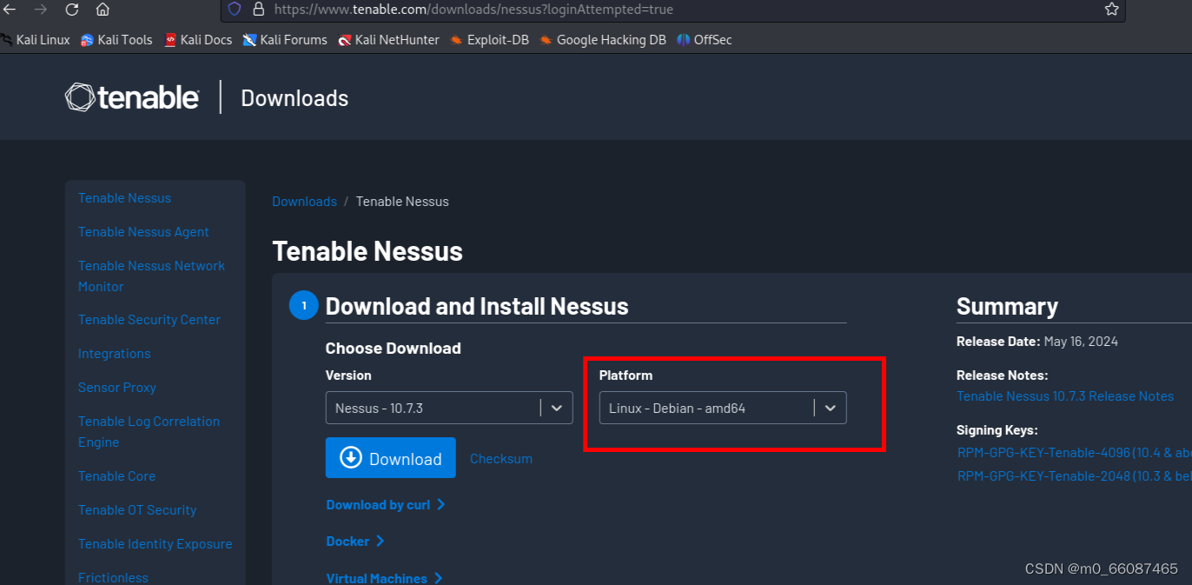This screenshot has width=1192, height=585.
Task: Open the Google Hacking DB bookmark
Action: [602, 39]
